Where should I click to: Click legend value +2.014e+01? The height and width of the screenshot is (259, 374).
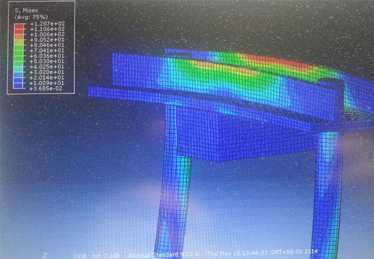coord(47,78)
